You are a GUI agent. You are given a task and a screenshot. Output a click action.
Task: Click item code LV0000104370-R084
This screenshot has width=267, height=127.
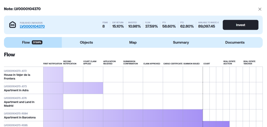click(16, 113)
